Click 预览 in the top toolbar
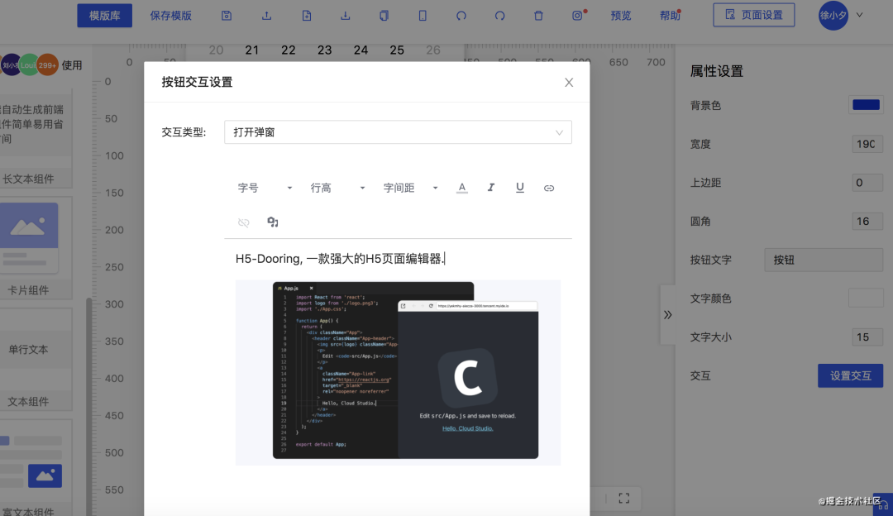Image resolution: width=893 pixels, height=516 pixels. point(621,16)
